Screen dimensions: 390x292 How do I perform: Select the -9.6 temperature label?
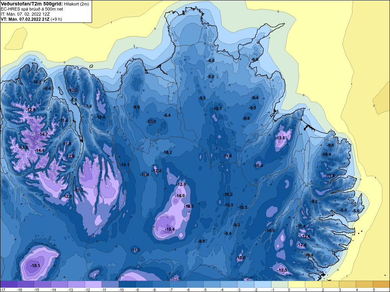[331, 145]
